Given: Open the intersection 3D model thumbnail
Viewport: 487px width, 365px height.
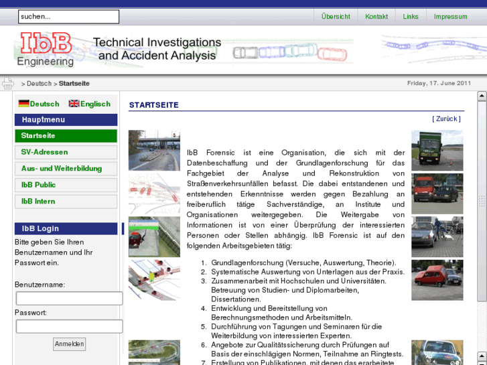Looking at the screenshot, I should (154, 280).
